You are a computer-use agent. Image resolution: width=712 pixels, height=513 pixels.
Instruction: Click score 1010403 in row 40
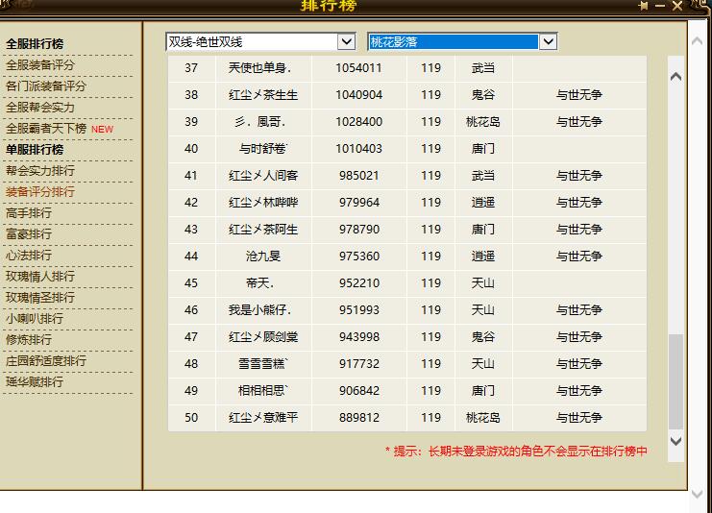(358, 149)
